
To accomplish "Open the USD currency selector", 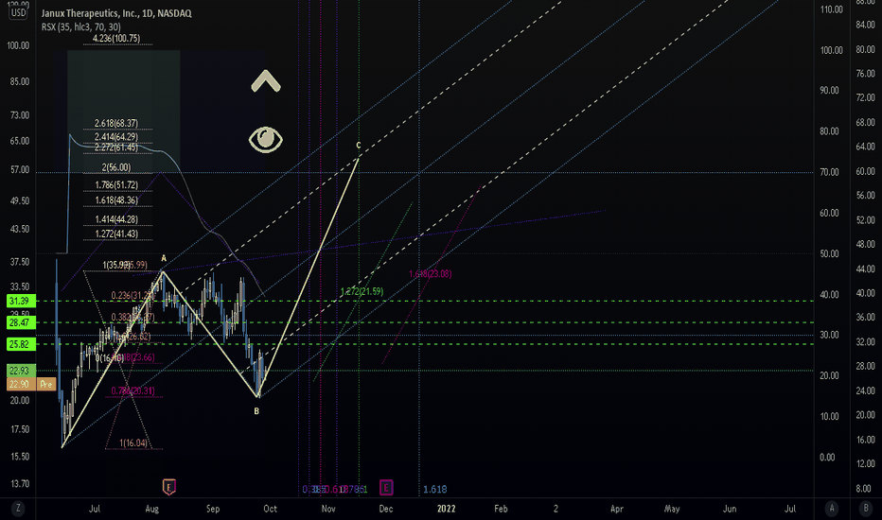I will pos(18,15).
